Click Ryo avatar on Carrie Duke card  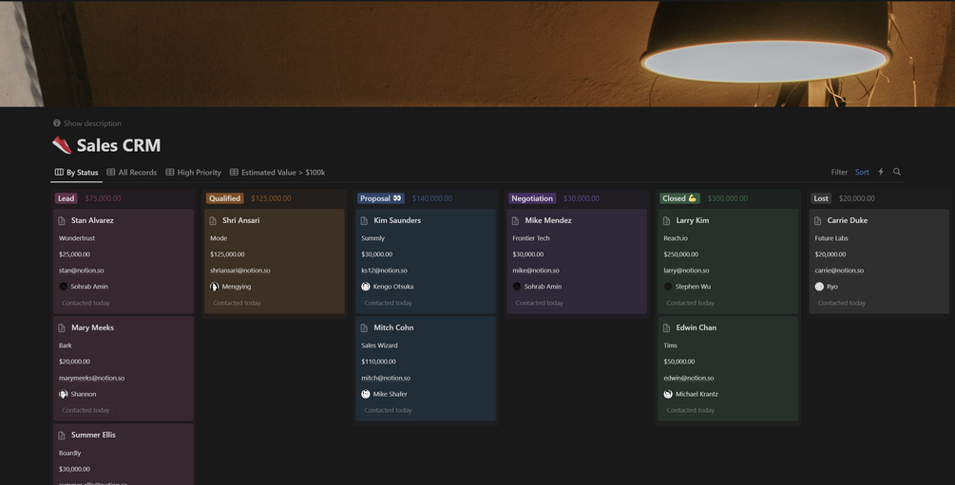(819, 287)
